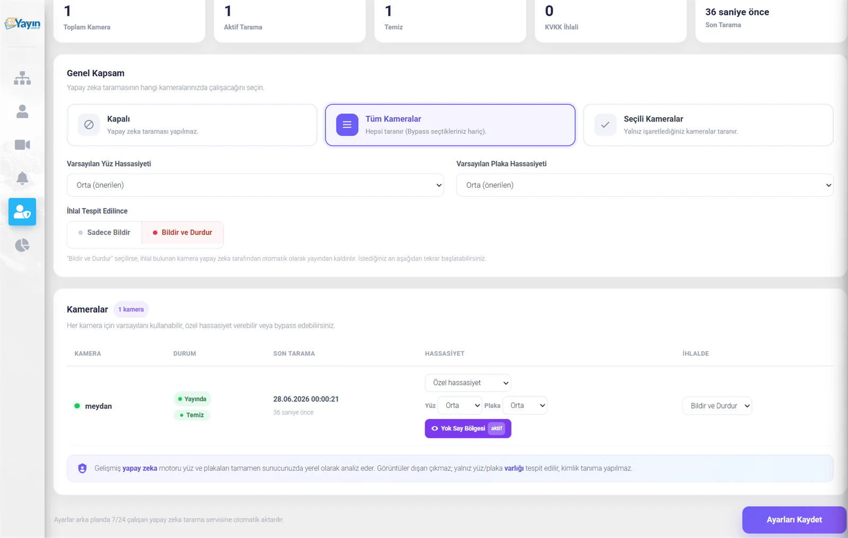This screenshot has height=538, width=848.
Task: Choose Sadece Bildir for violation handling
Action: [104, 233]
